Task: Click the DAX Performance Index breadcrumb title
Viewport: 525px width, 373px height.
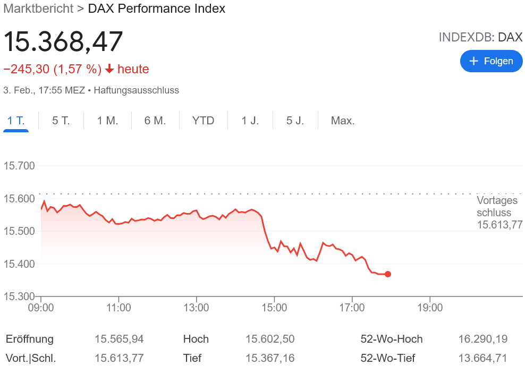Action: coord(156,9)
